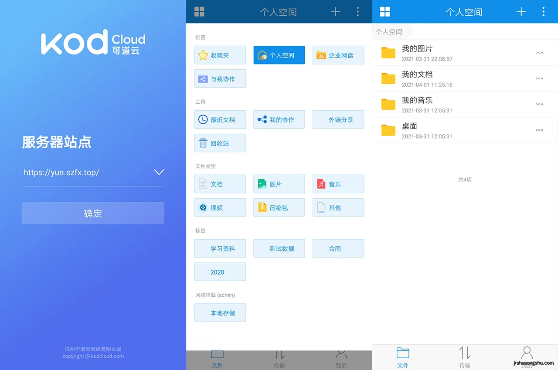Open more options for 我的文档

point(539,78)
